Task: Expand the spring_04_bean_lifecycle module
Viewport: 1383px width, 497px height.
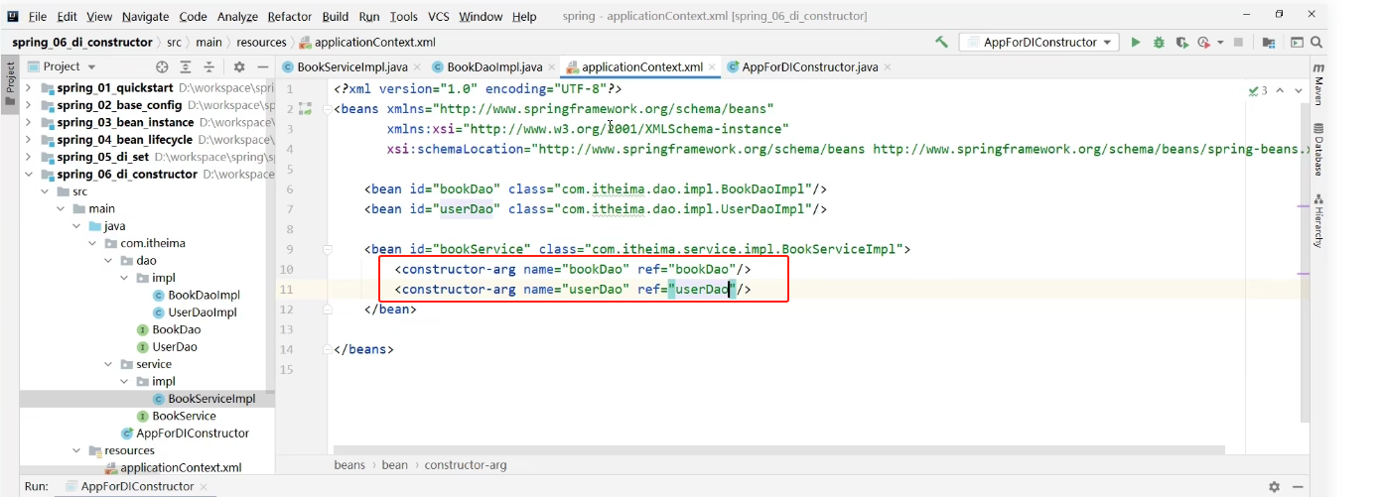Action: (28, 140)
